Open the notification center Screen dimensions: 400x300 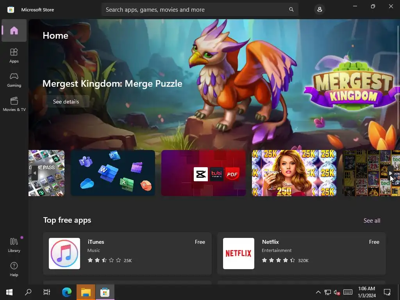[x=387, y=292]
